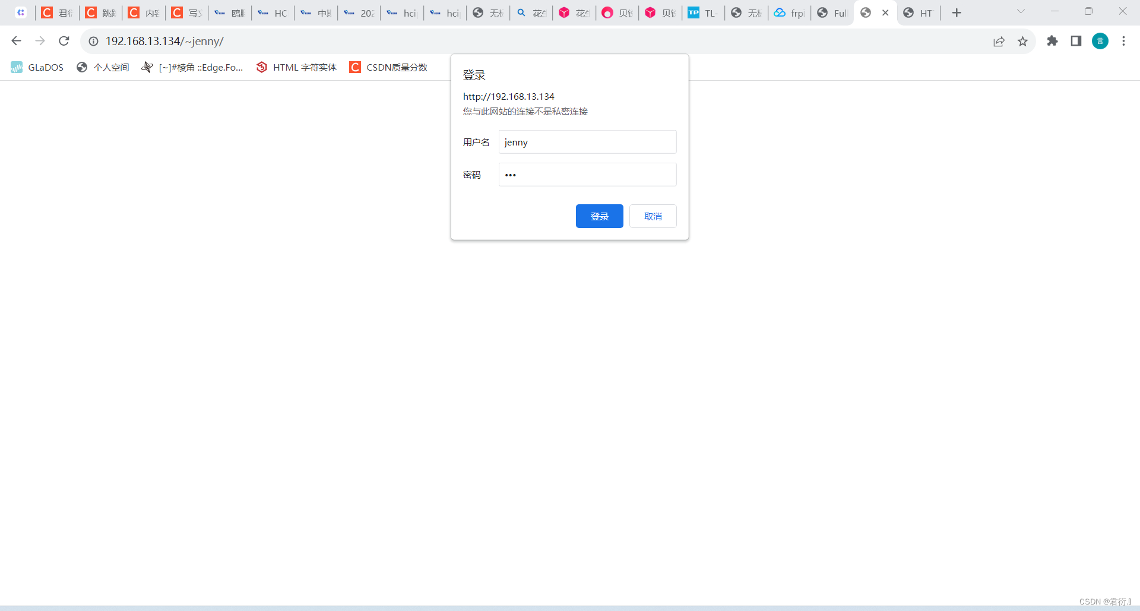Switch to the 202 tab

coord(359,12)
